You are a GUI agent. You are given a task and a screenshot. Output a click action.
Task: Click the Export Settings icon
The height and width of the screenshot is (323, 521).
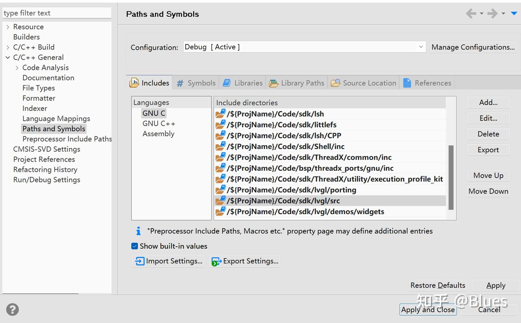(216, 262)
